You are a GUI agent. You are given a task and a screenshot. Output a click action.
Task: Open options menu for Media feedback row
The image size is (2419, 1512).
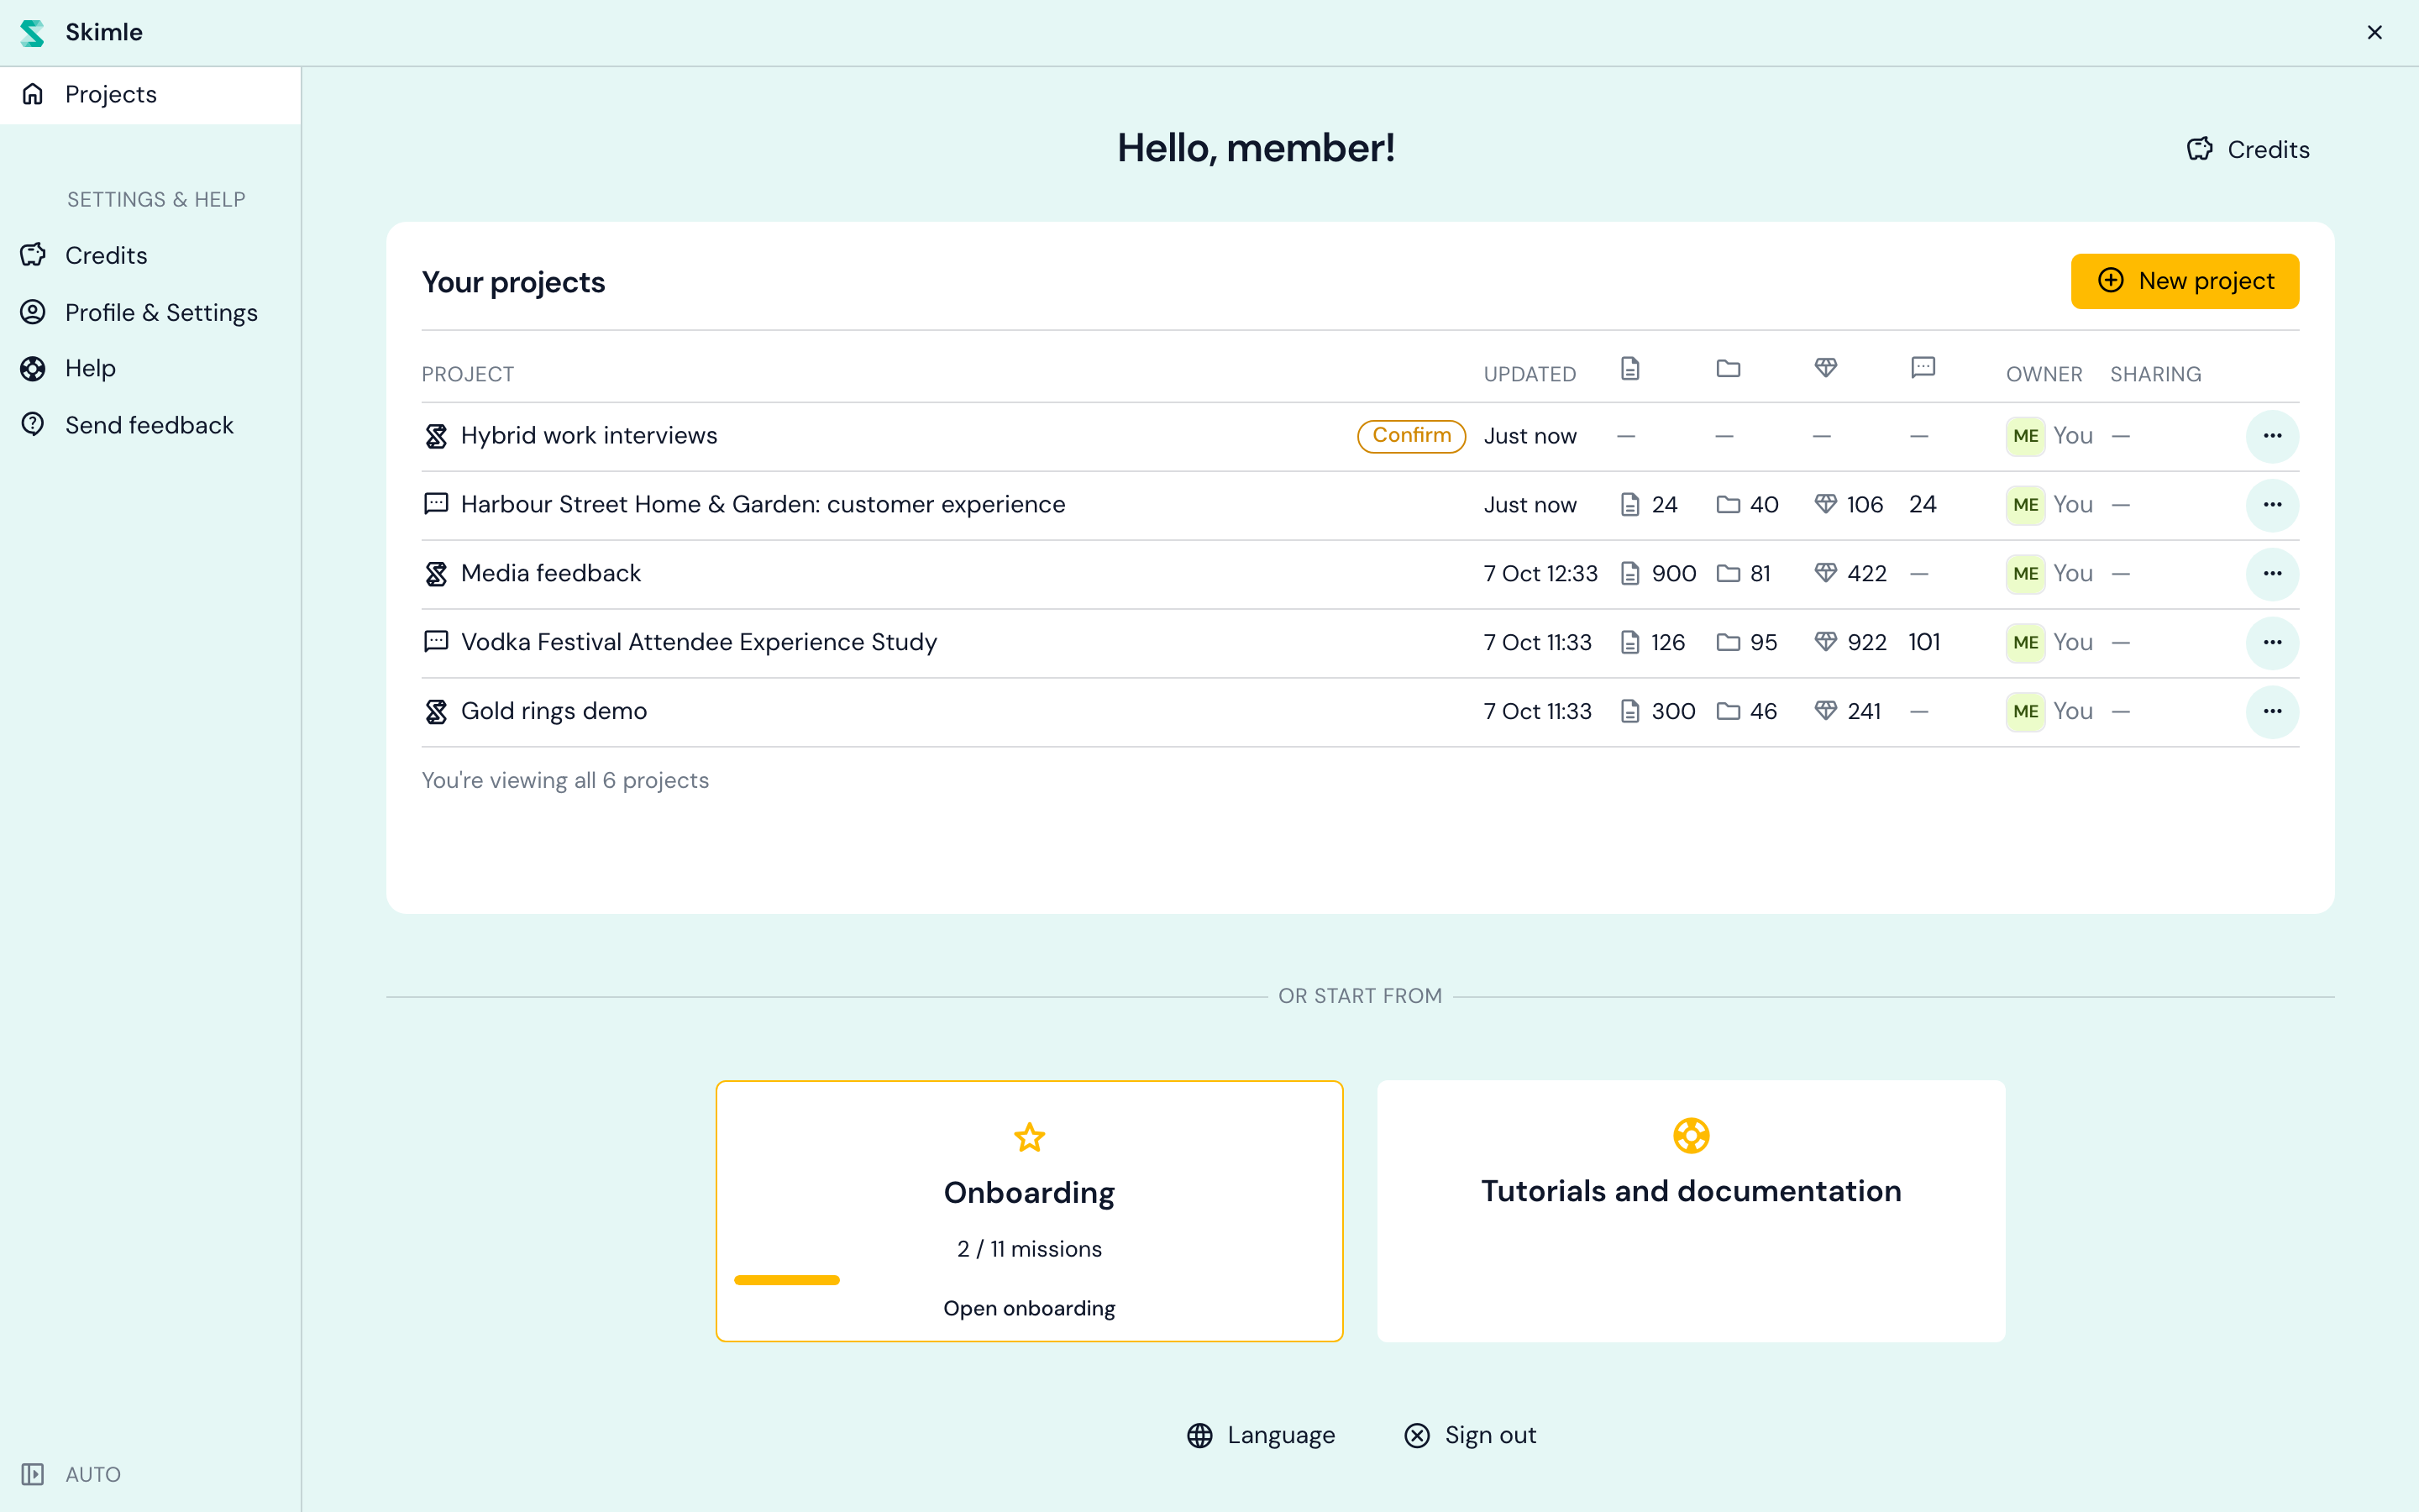pos(2272,574)
